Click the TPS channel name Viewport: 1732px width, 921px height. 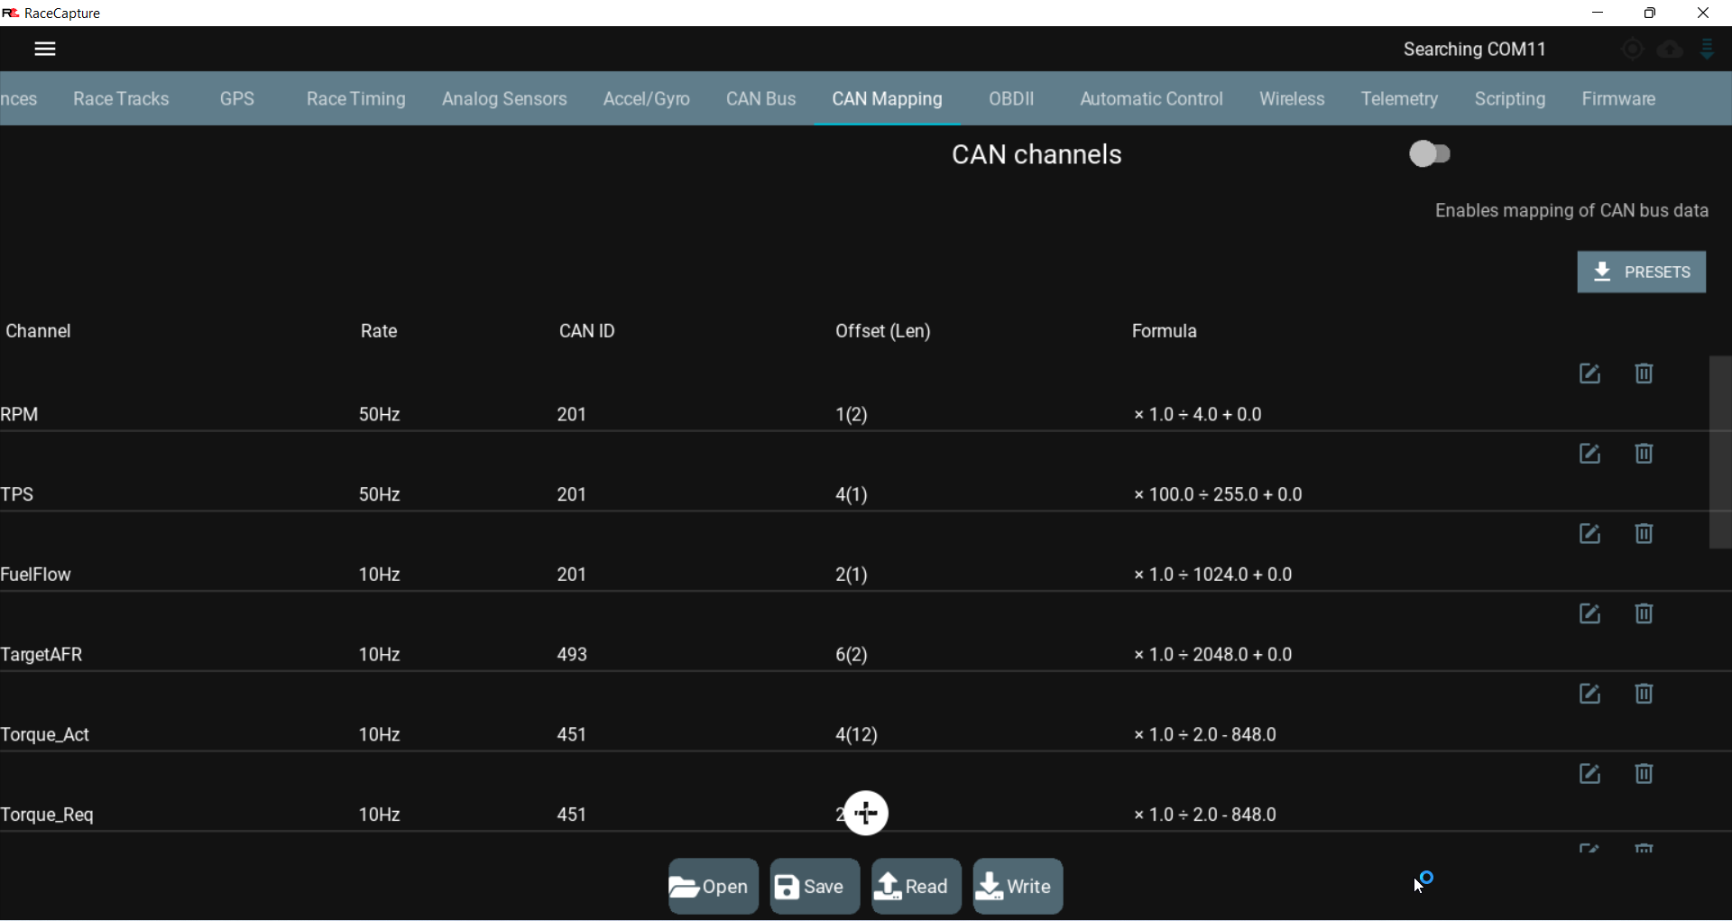[x=17, y=494]
